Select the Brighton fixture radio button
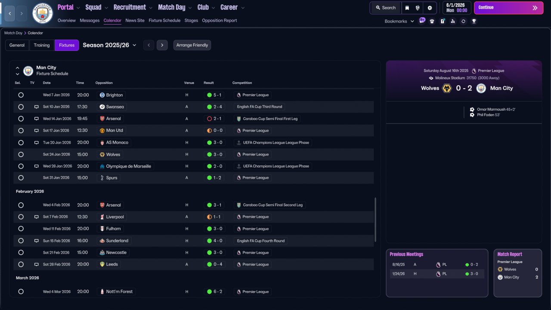Screen dimensions: 551x310 (x=21, y=95)
